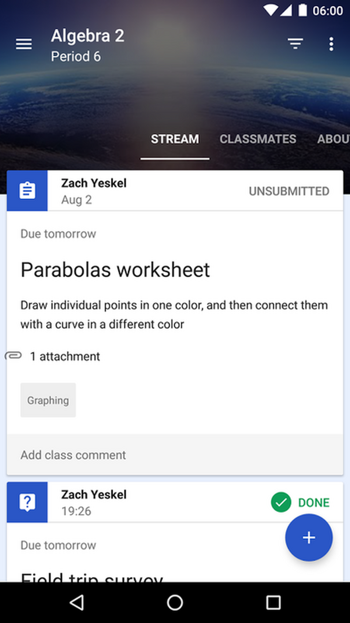Tap the Add class comment field
This screenshot has width=350, height=623.
(175, 455)
